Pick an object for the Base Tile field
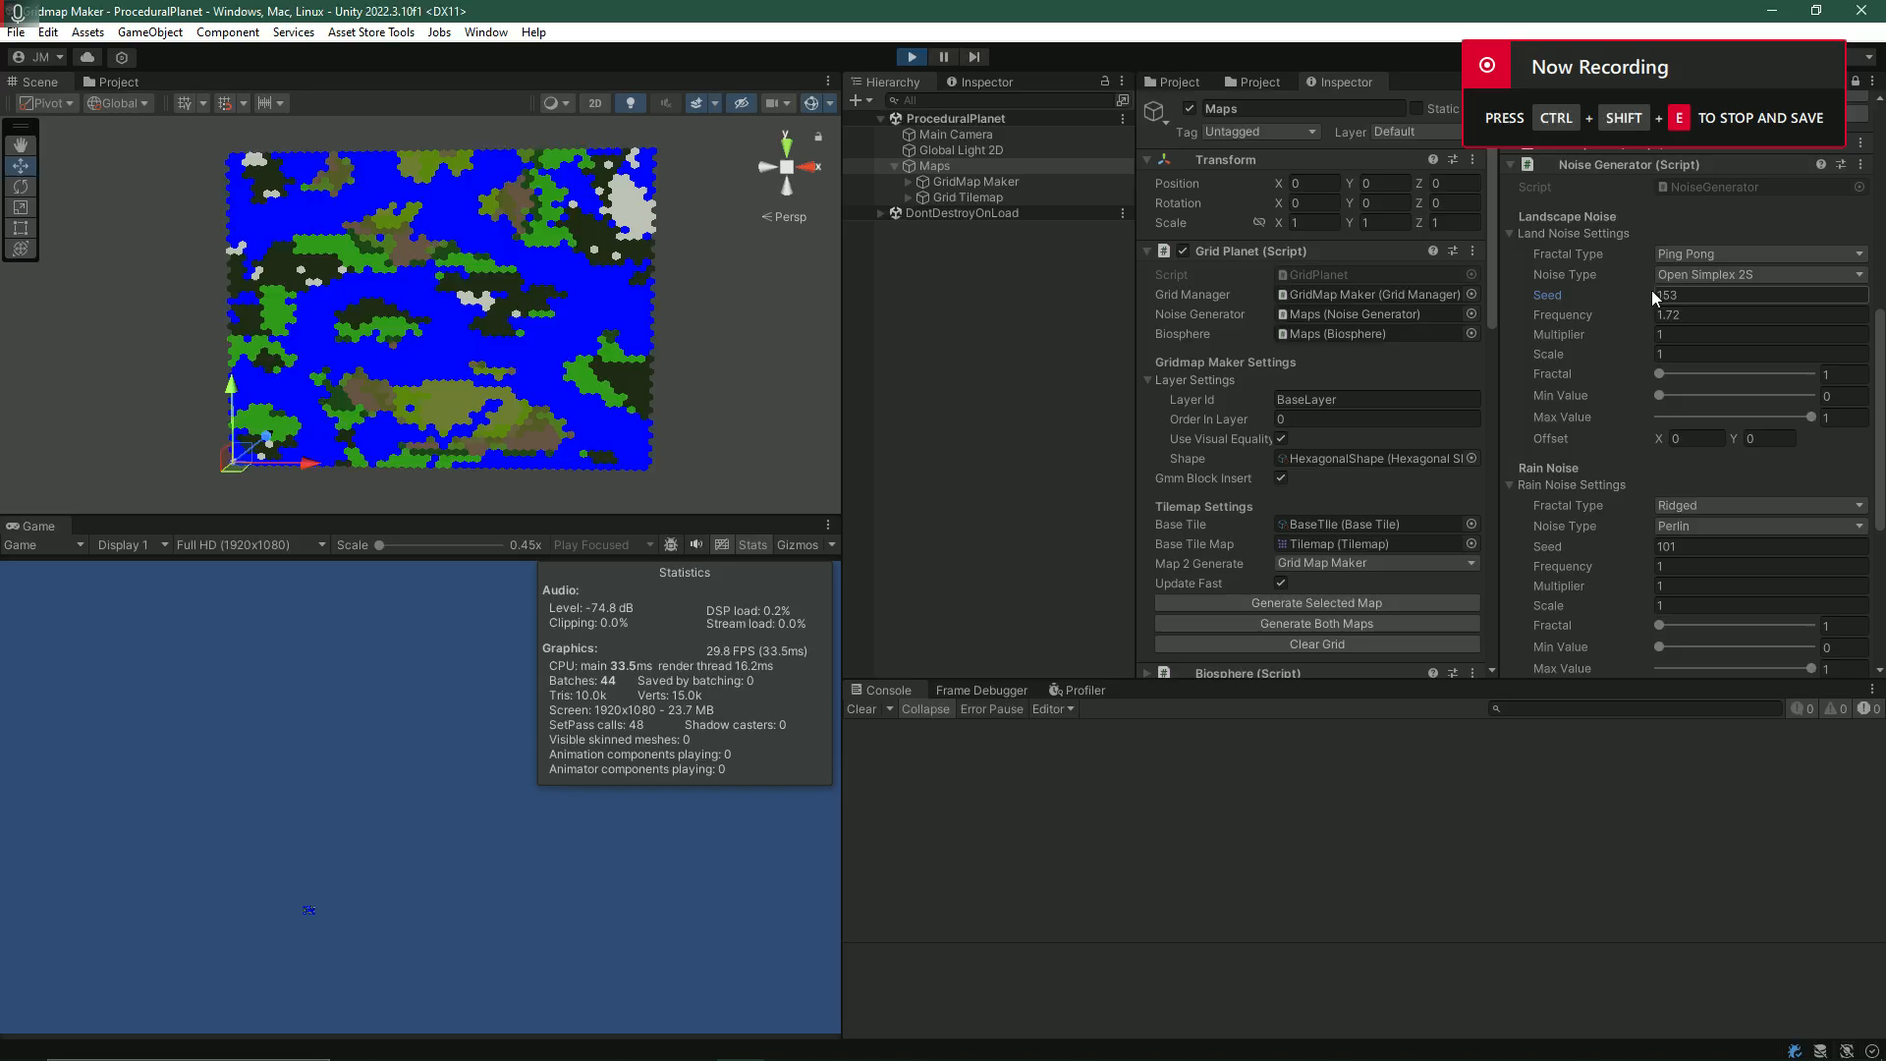Viewport: 1886px width, 1061px height. [x=1471, y=525]
